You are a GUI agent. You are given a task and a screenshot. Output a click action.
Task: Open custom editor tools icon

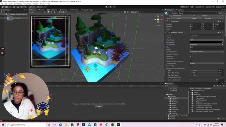click(x=25, y=7)
